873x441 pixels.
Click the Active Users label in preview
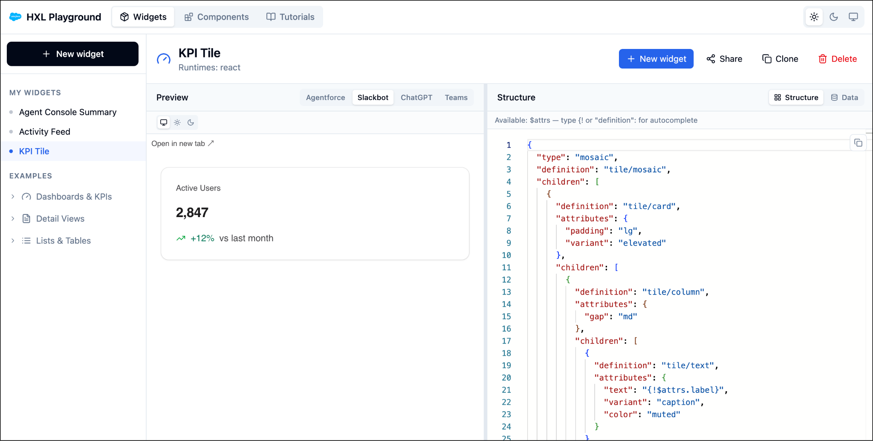coord(198,188)
